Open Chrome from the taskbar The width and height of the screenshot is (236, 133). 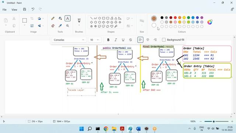pos(106,129)
